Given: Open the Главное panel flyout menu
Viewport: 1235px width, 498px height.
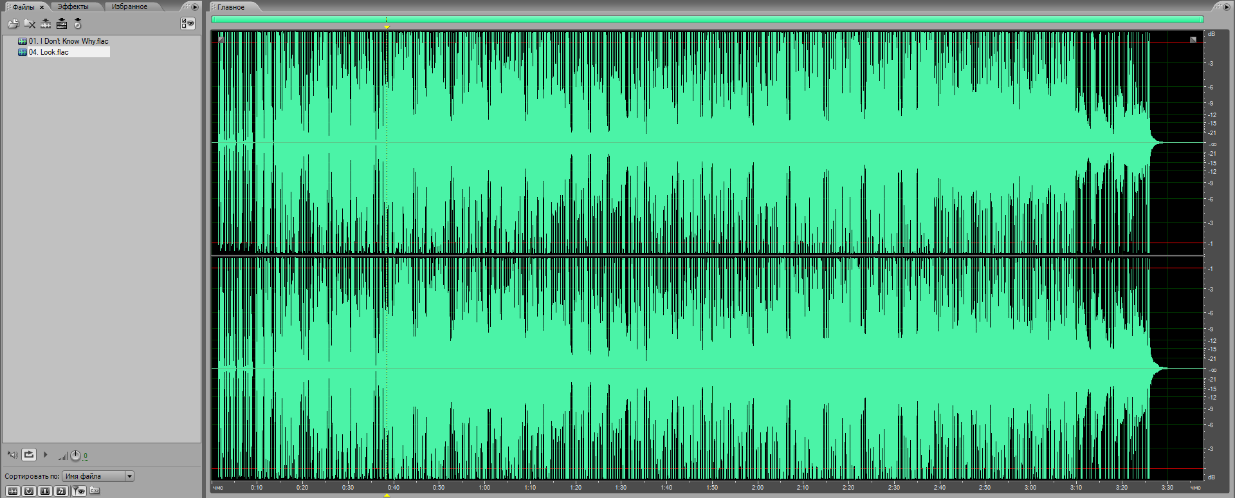Looking at the screenshot, I should tap(1225, 7).
